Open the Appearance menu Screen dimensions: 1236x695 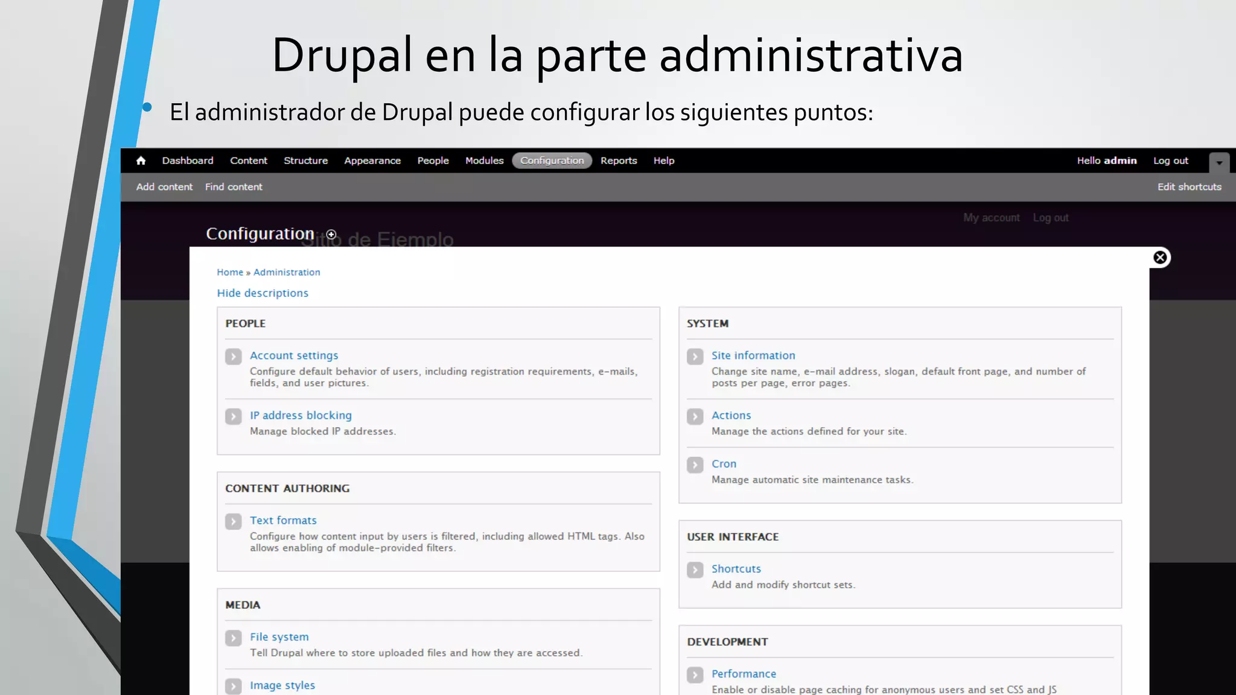372,160
